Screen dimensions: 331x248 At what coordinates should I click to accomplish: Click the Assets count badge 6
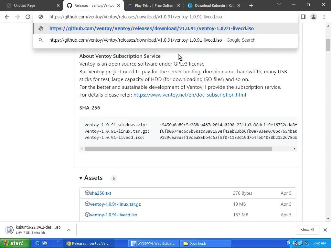pos(113,178)
